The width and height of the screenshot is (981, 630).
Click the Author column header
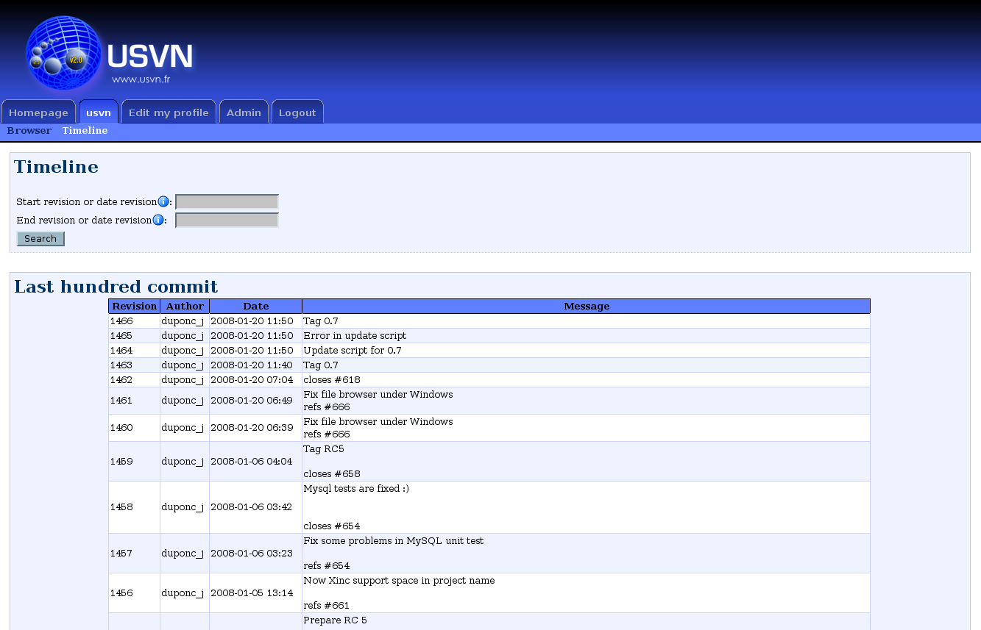coord(185,307)
